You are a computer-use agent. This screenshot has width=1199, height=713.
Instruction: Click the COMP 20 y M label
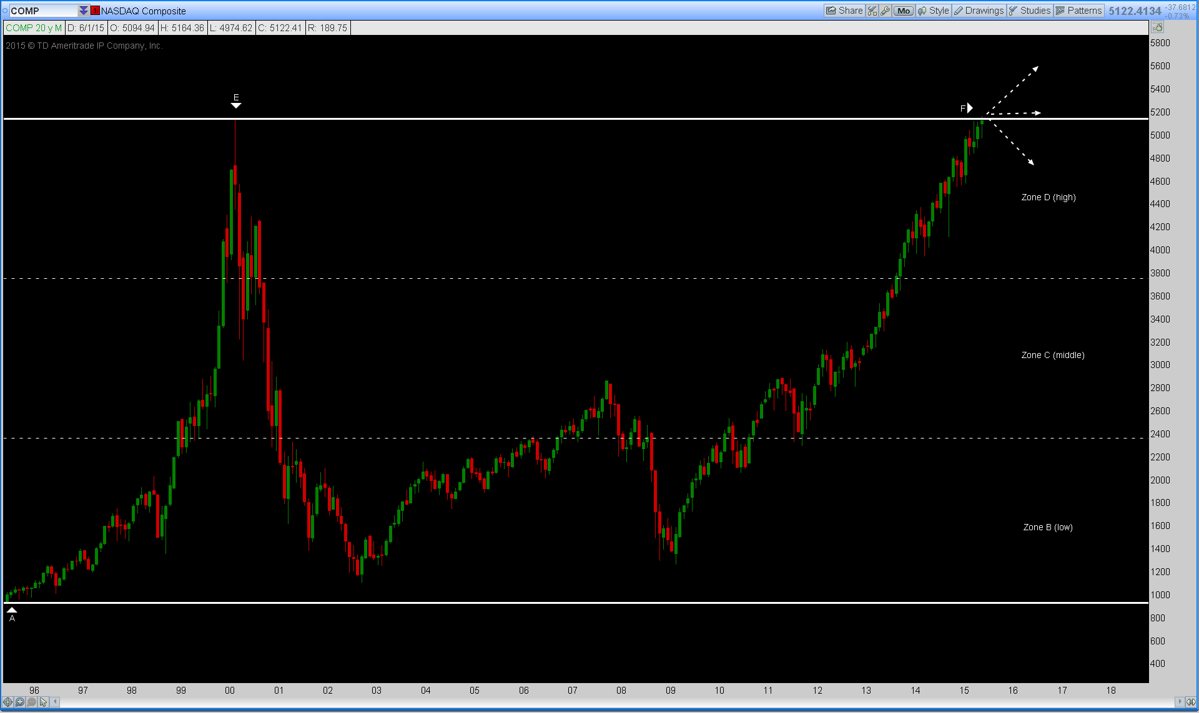point(34,28)
